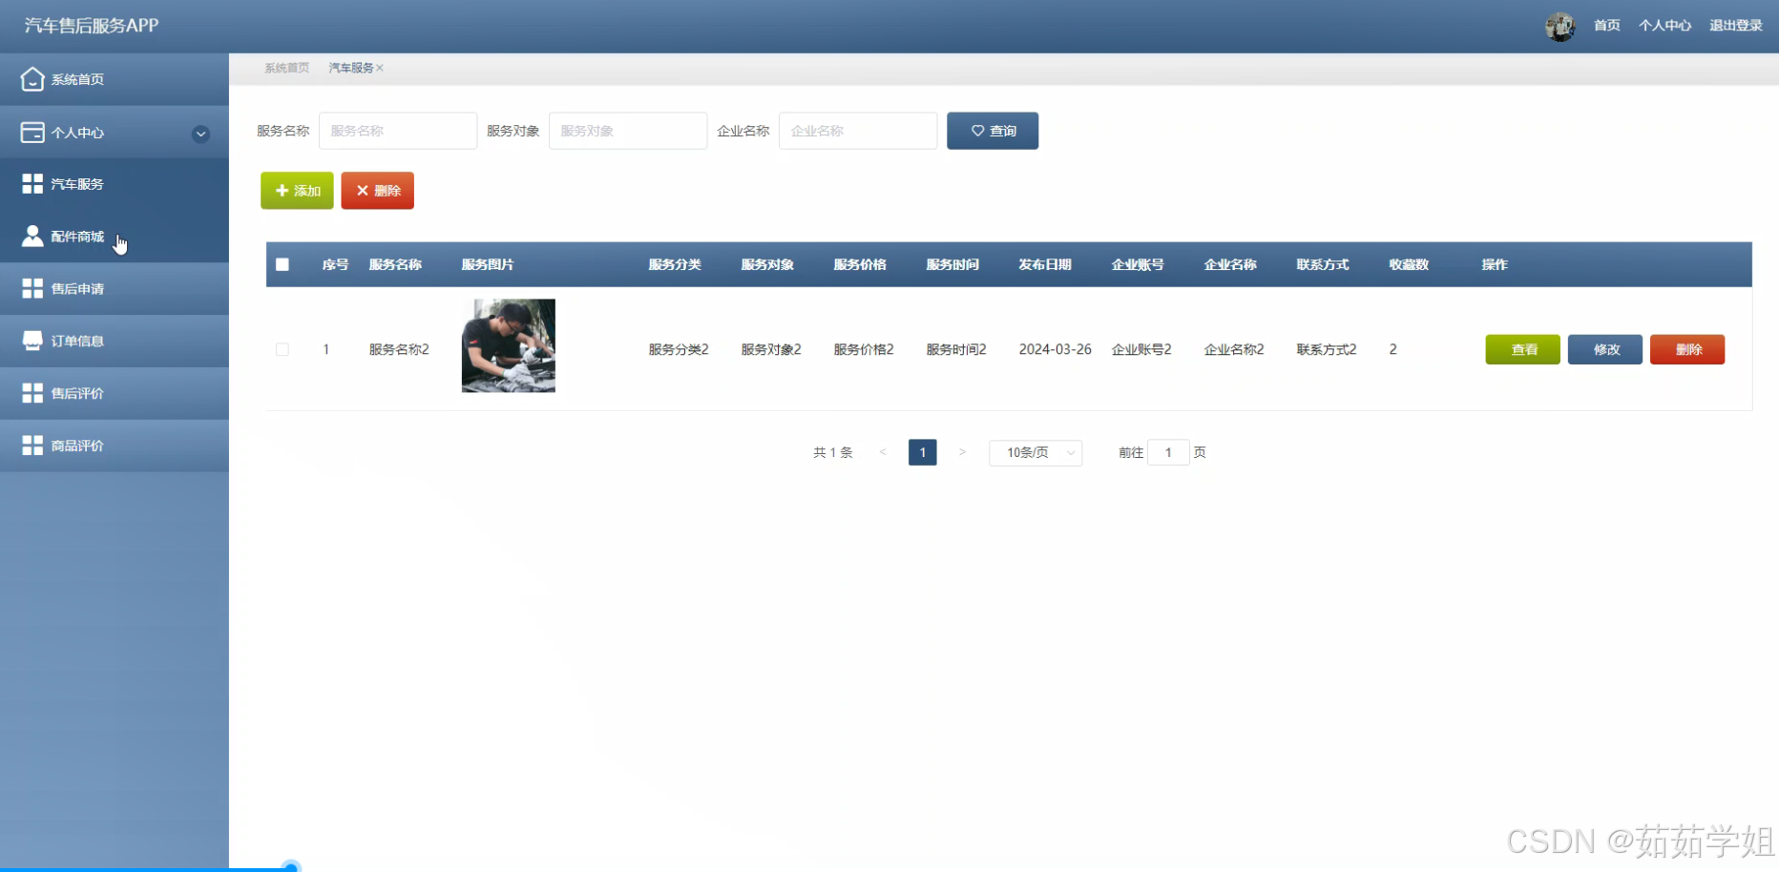Click the 服务名称2 cell
The image size is (1779, 872).
(399, 349)
